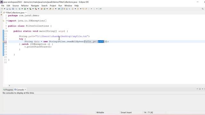Toggle Block Selection mode icon
The image size is (205, 115).
67,9
